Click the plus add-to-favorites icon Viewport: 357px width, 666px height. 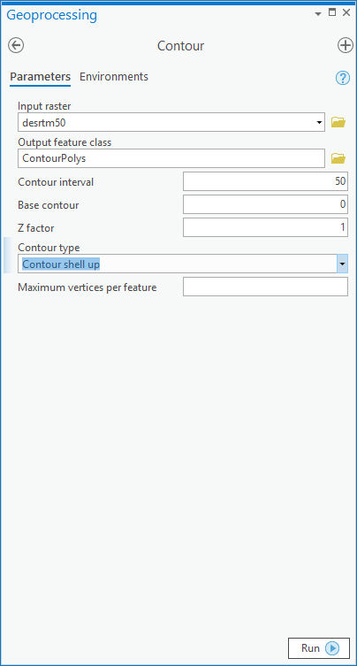click(x=346, y=45)
